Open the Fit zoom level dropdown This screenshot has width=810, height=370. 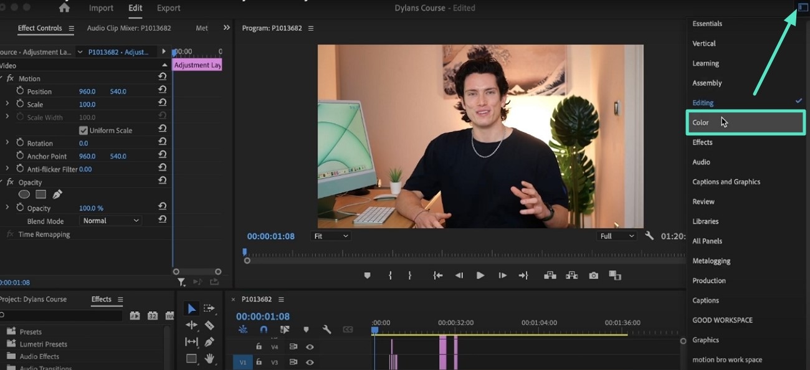coord(331,235)
